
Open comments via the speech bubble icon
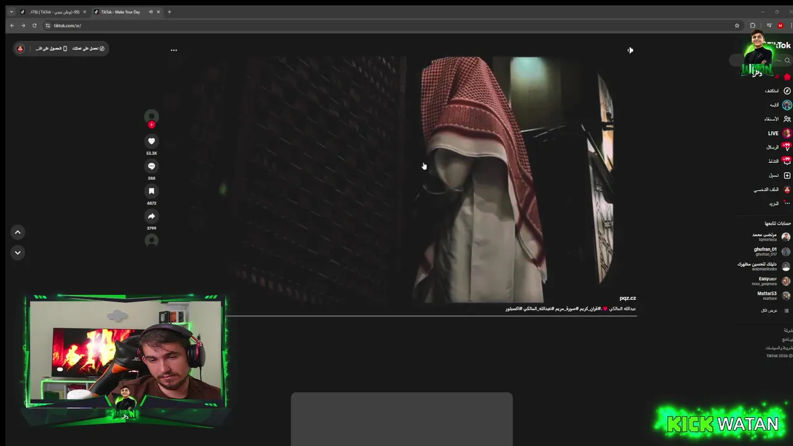(x=151, y=166)
